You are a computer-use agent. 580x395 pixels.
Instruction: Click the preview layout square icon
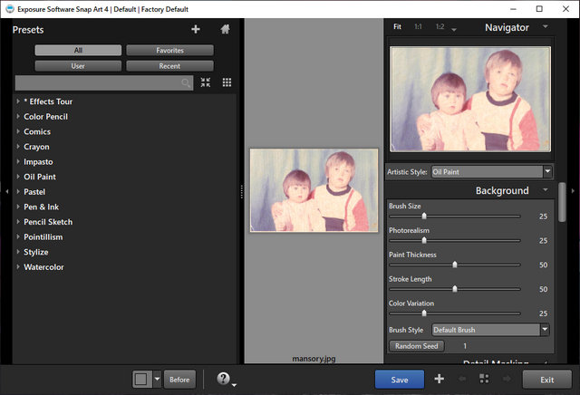pyautogui.click(x=141, y=380)
